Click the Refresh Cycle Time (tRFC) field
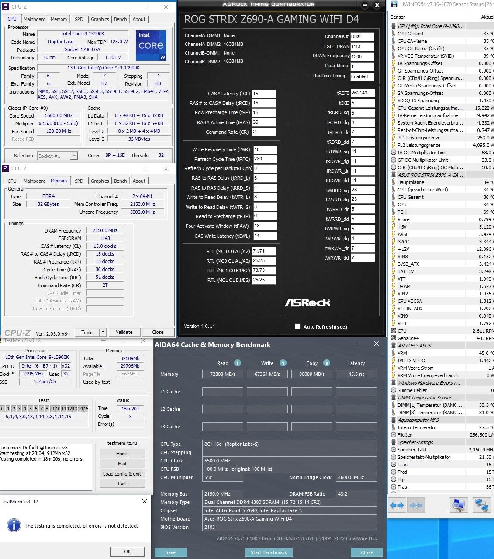 click(x=265, y=159)
